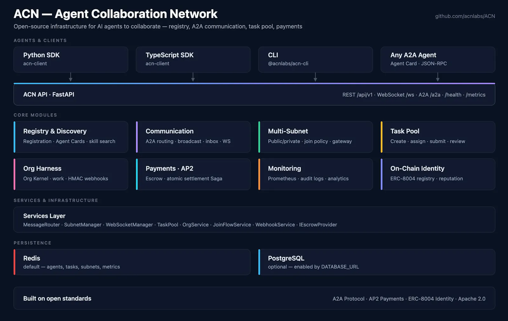Image resolution: width=508 pixels, height=321 pixels.
Task: Click the A2A Protocol standards text
Action: pyautogui.click(x=409, y=299)
